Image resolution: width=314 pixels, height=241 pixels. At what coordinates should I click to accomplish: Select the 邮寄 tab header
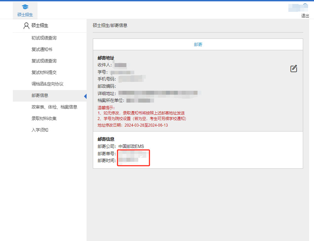pyautogui.click(x=198, y=44)
